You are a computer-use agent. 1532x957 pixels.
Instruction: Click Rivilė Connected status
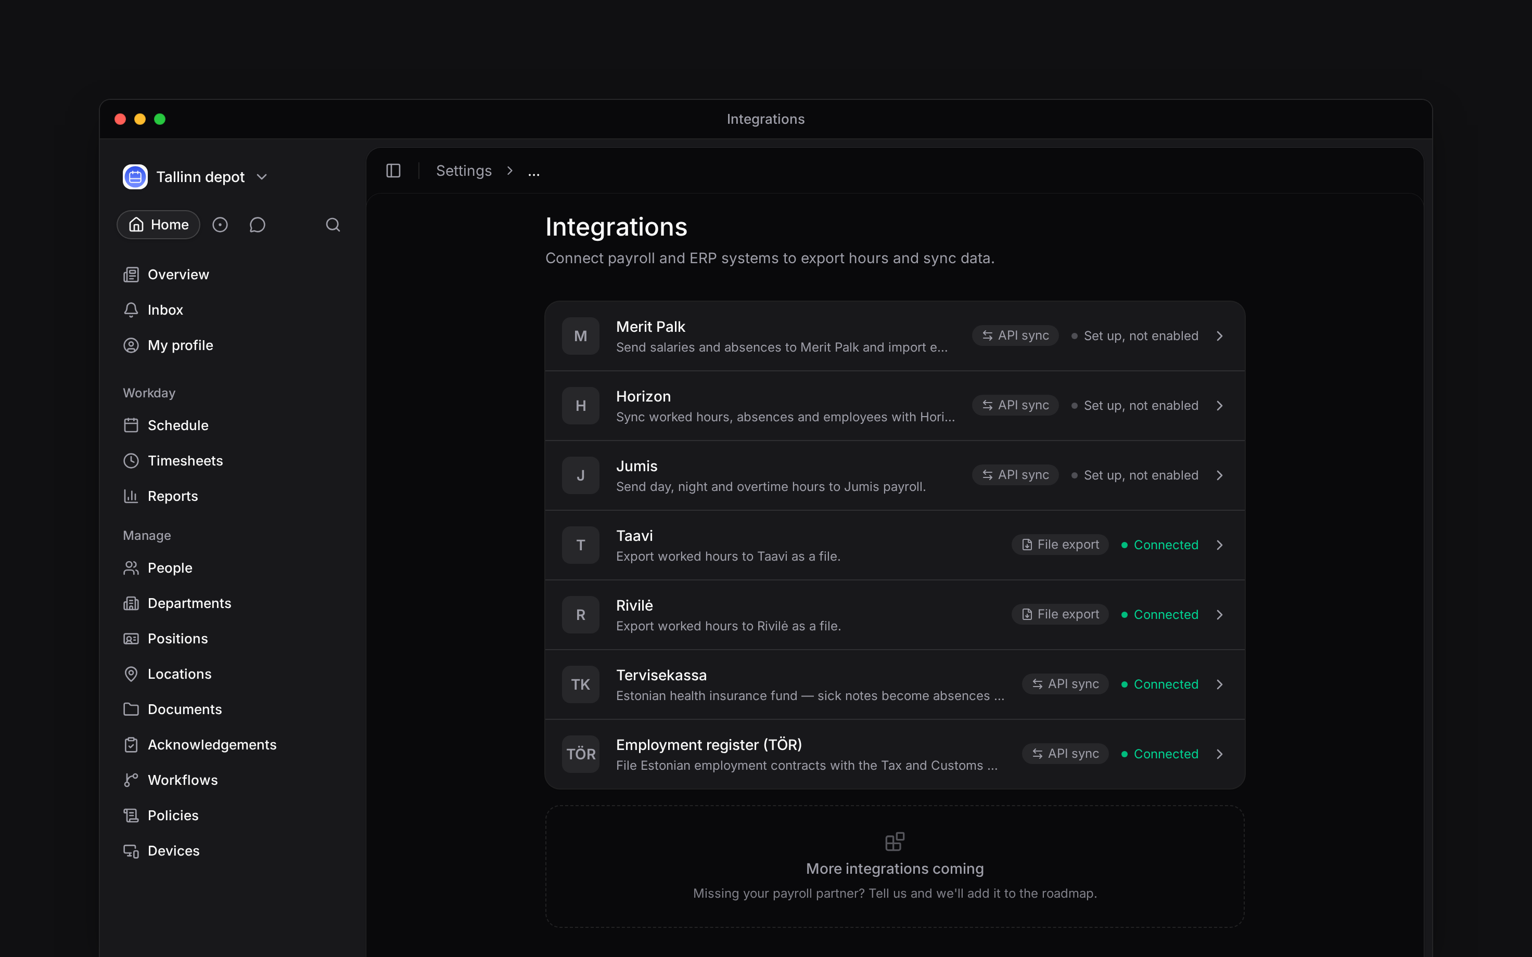1160,615
